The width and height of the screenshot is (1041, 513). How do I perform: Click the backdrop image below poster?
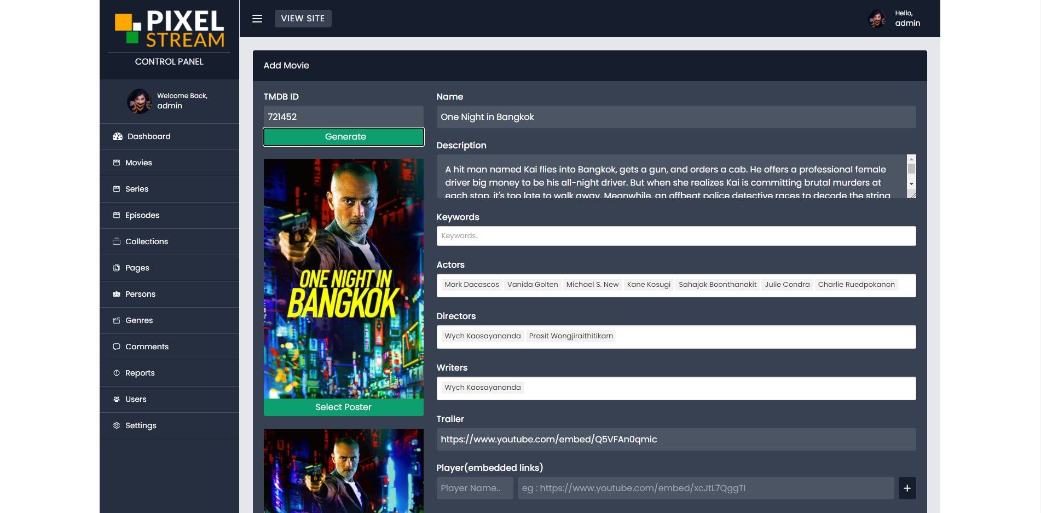coord(344,471)
